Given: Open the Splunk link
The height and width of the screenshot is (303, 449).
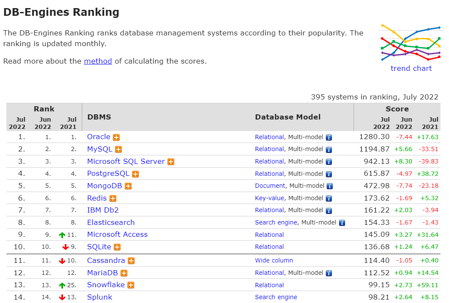Looking at the screenshot, I should [100, 297].
